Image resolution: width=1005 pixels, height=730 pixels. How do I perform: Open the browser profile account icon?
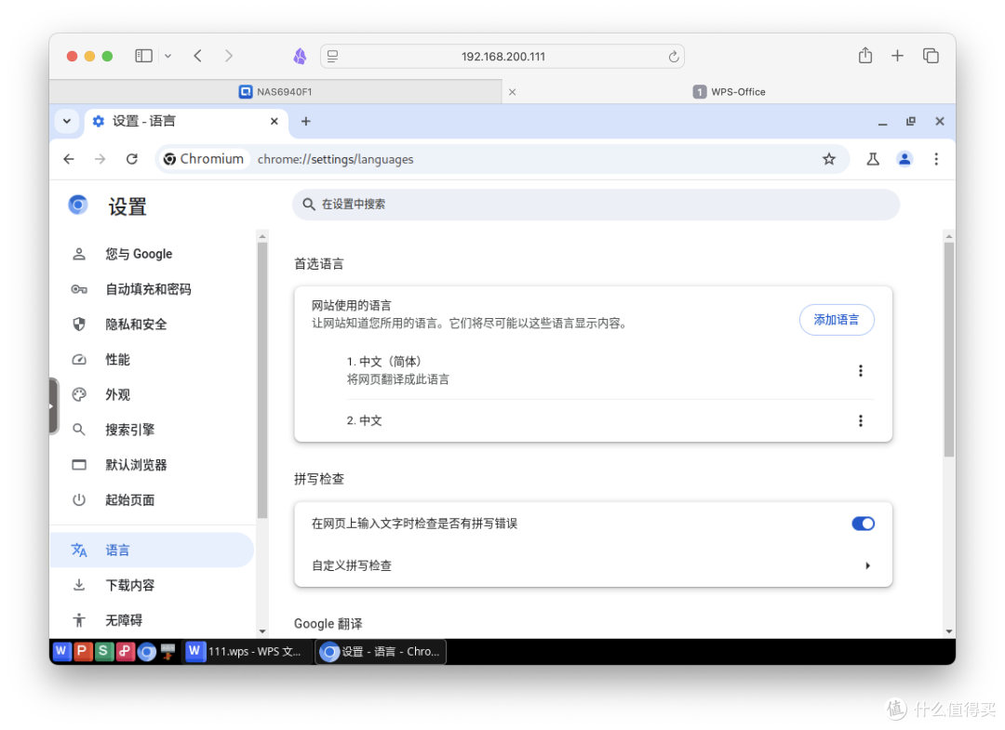pos(904,159)
